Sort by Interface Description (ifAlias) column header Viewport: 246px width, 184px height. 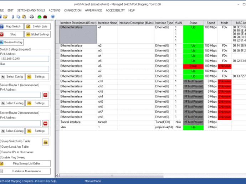(136, 23)
